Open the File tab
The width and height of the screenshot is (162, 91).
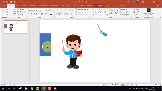tap(4, 6)
